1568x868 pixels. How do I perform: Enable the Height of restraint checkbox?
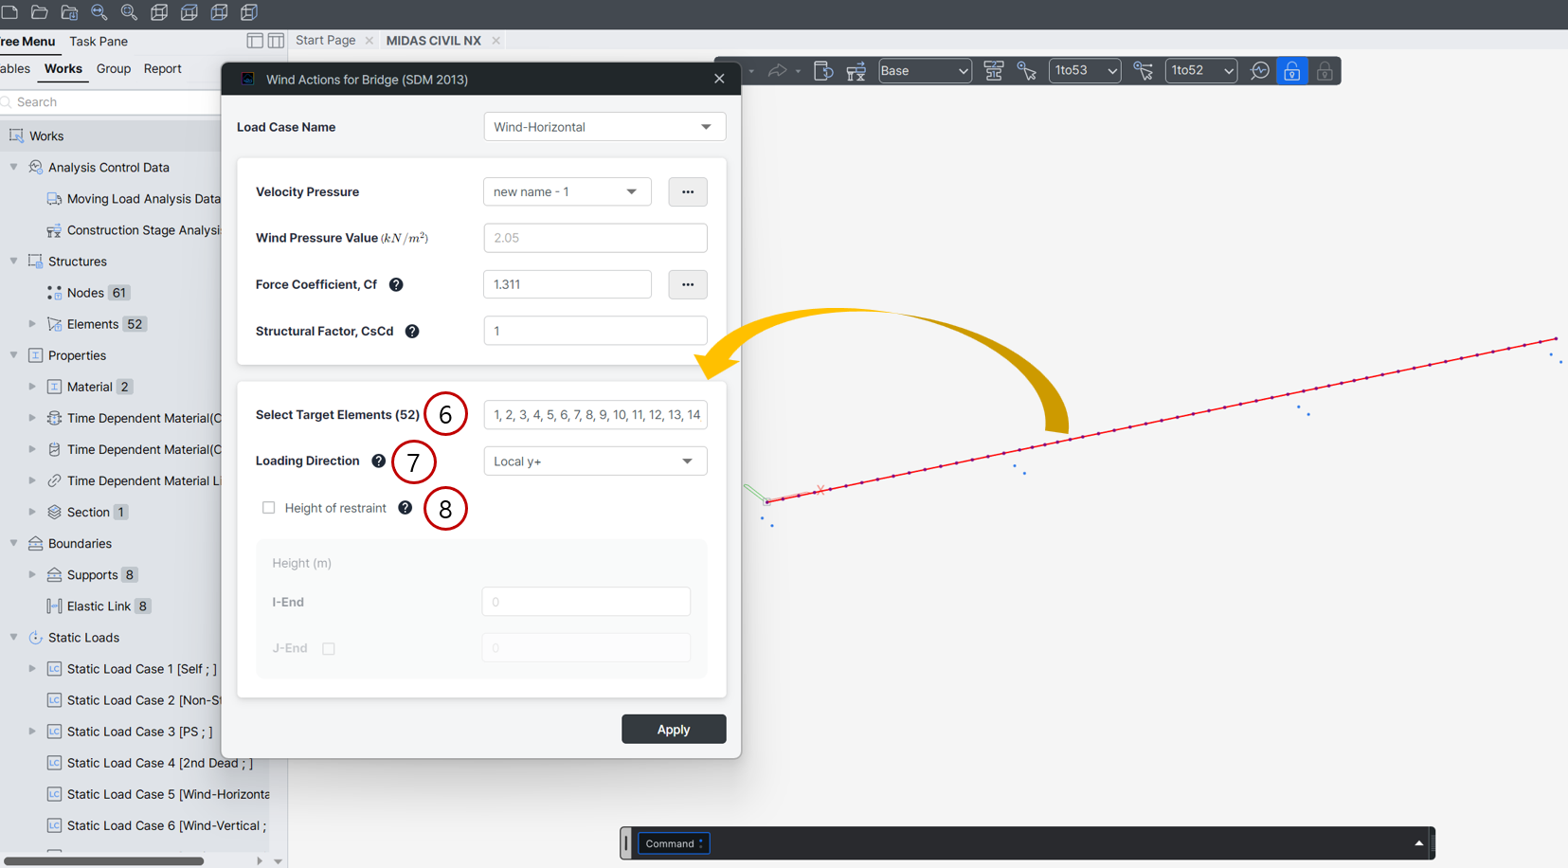click(x=269, y=508)
